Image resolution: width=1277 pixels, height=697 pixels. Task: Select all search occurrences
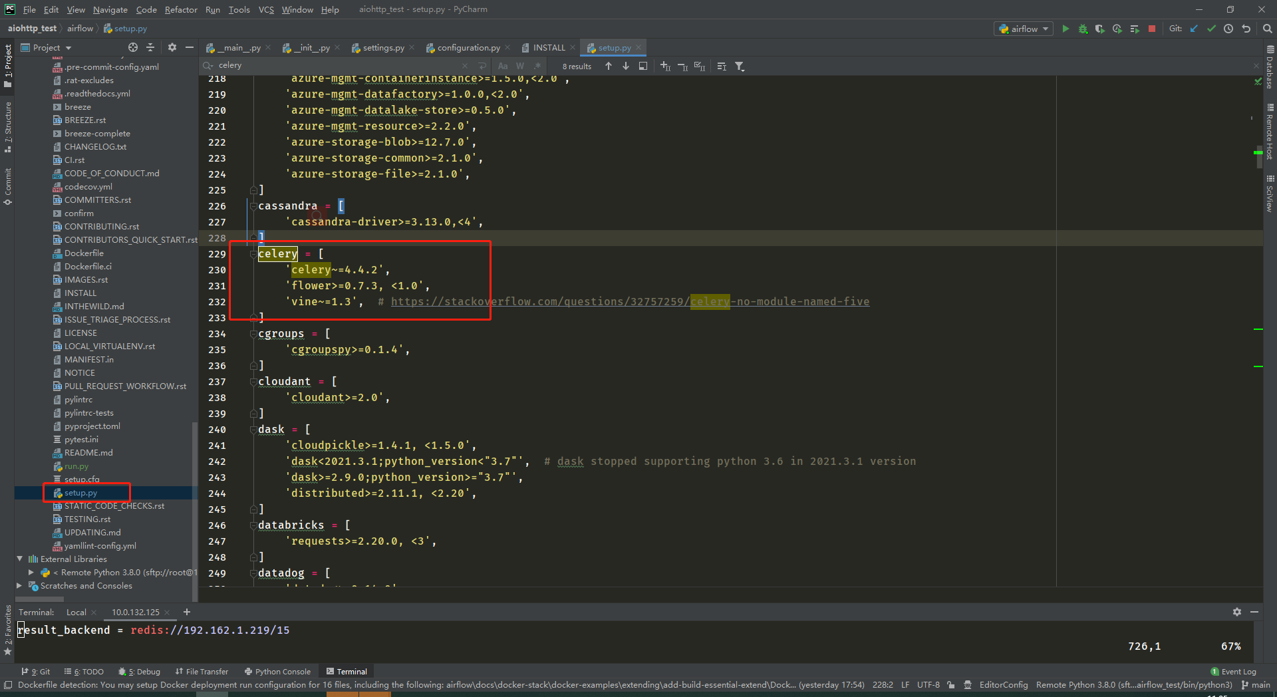tap(700, 66)
